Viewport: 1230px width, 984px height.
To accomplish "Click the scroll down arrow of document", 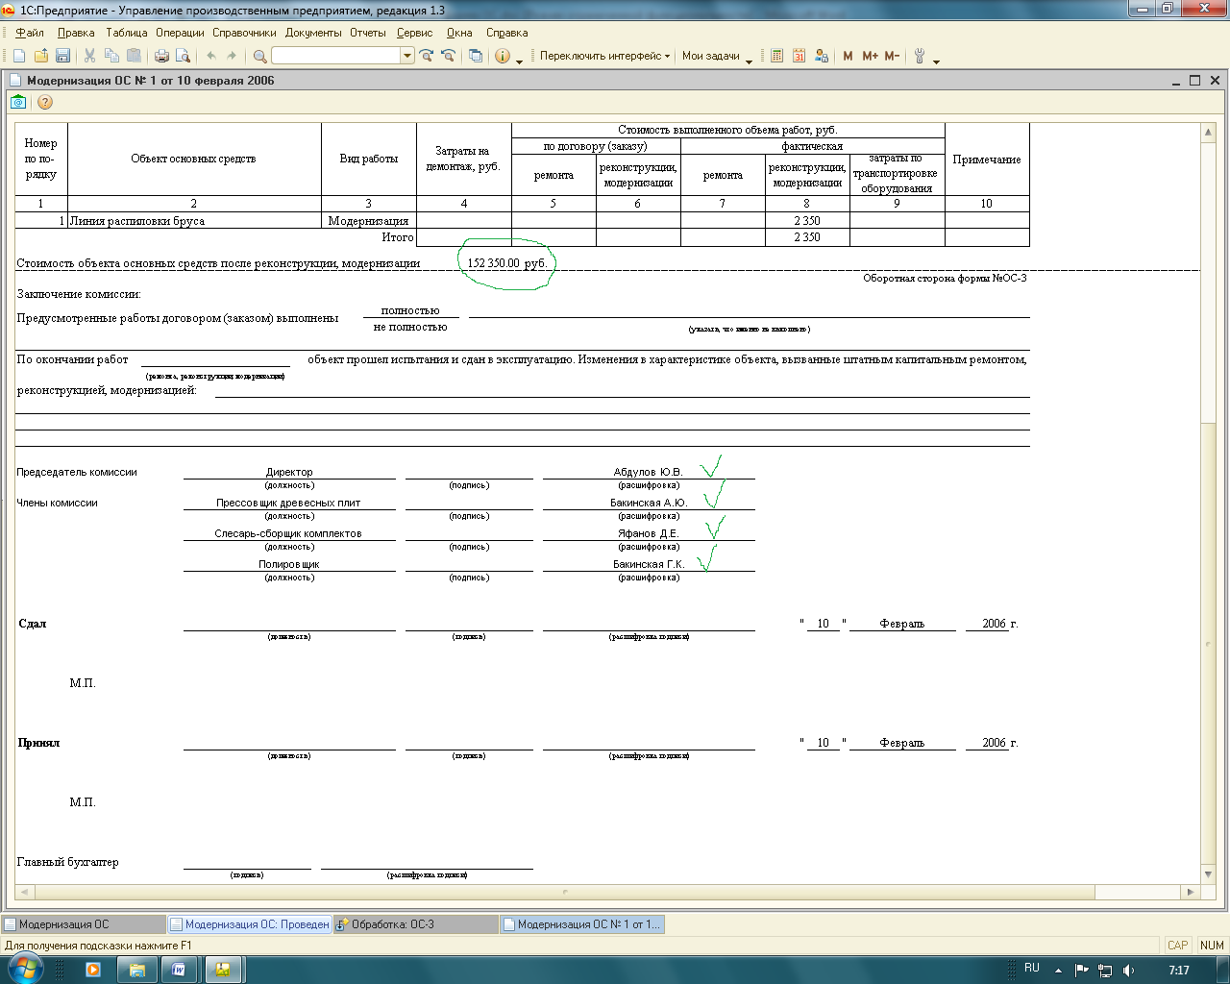I will point(1209,873).
